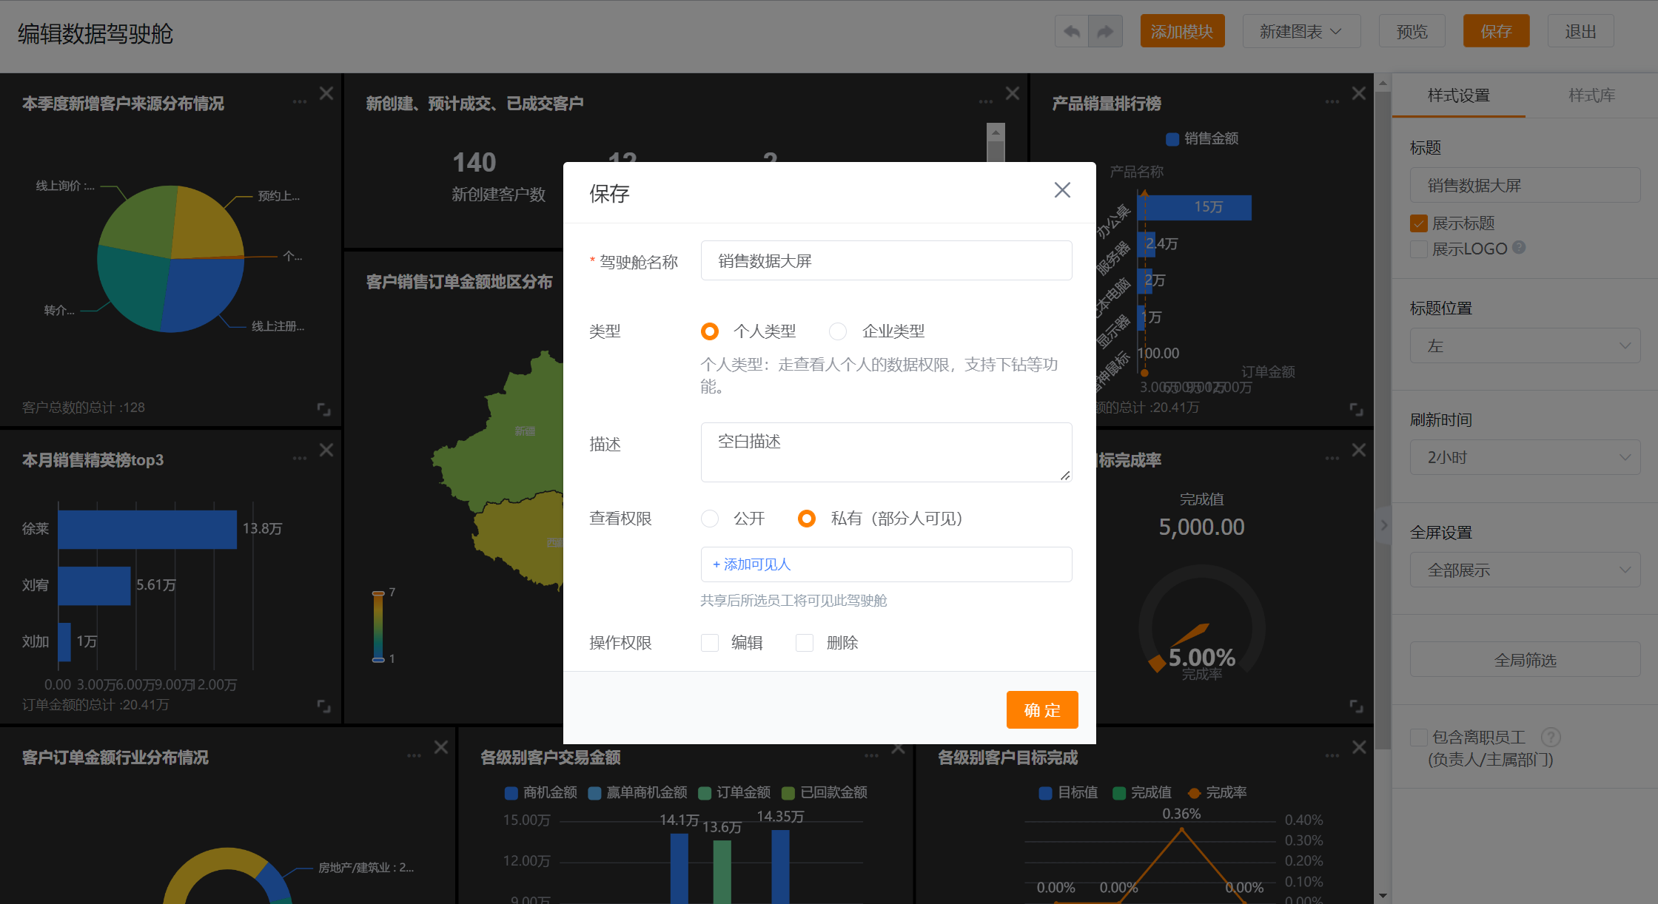The height and width of the screenshot is (904, 1658).
Task: Switch to the 样式设置 tab
Action: pos(1458,95)
